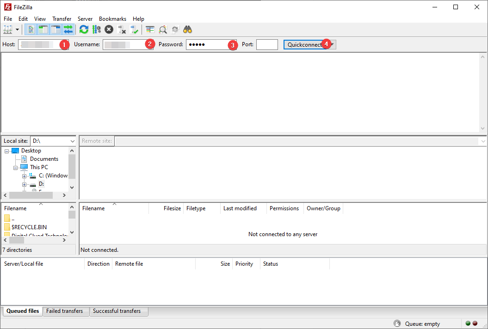Click the Password input field
The height and width of the screenshot is (329, 488).
(211, 44)
